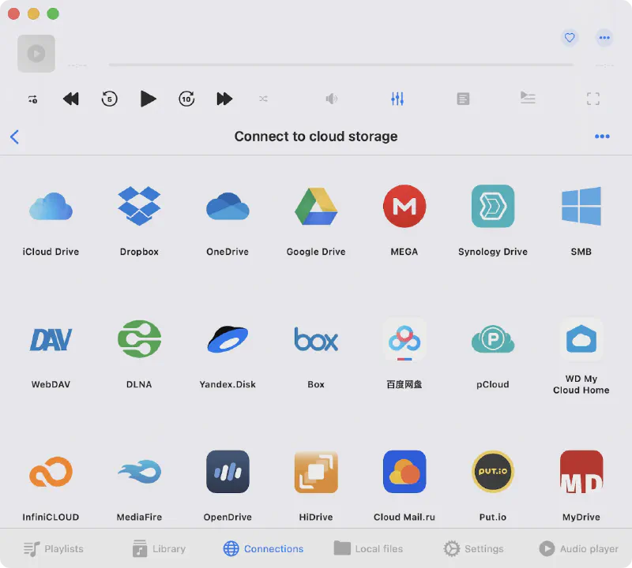Go back using the left chevron

[14, 136]
